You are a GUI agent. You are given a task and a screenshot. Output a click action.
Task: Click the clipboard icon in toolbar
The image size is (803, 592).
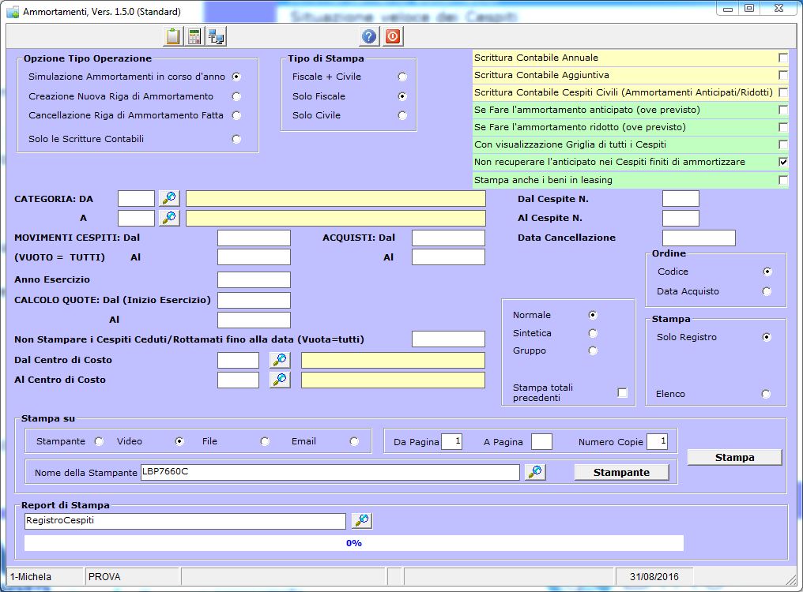pyautogui.click(x=172, y=36)
